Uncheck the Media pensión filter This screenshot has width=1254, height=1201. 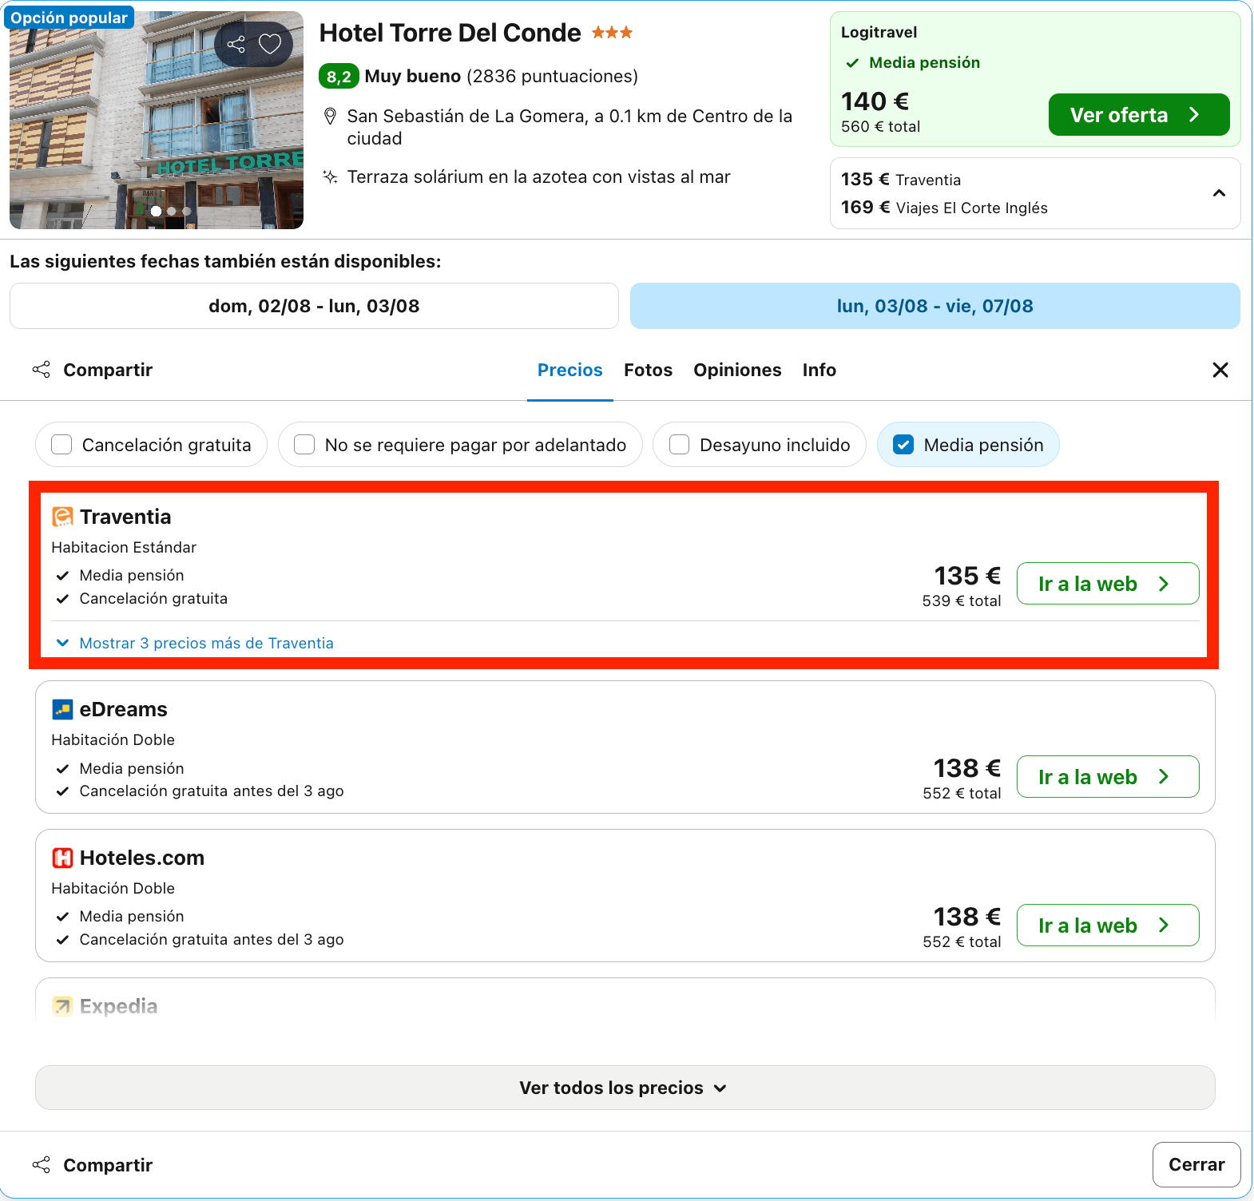point(903,445)
